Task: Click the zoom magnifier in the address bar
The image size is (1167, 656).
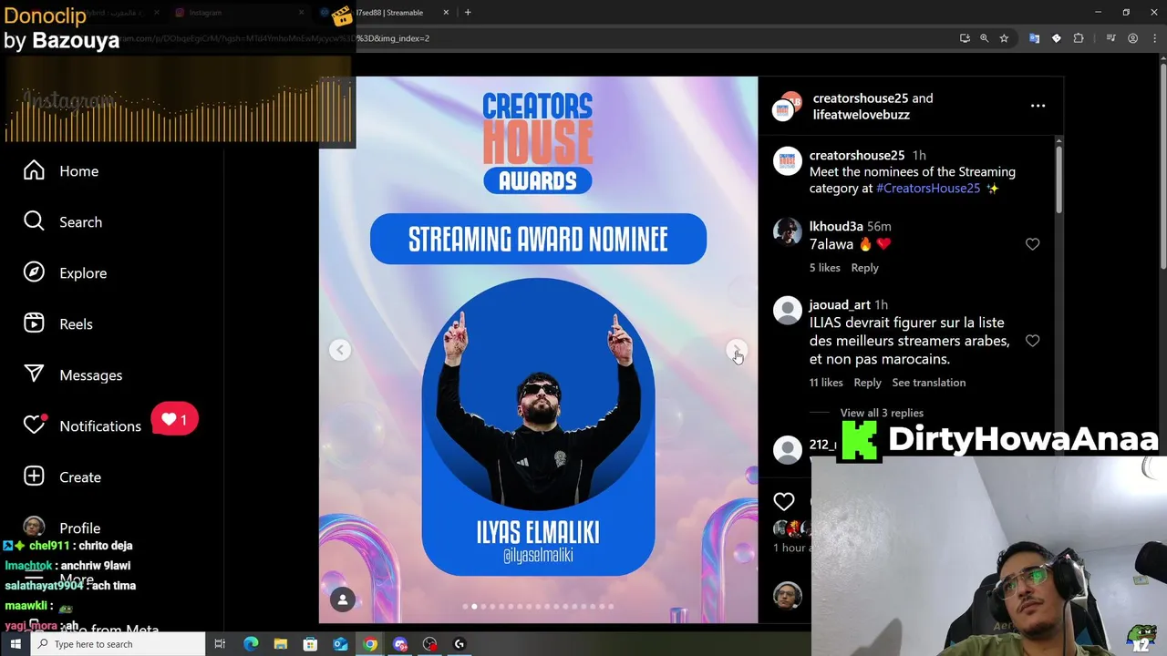Action: 984,38
